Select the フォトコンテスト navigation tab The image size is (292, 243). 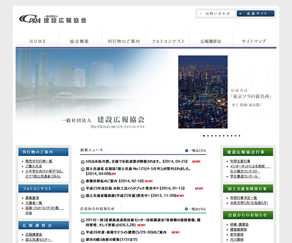[168, 41]
